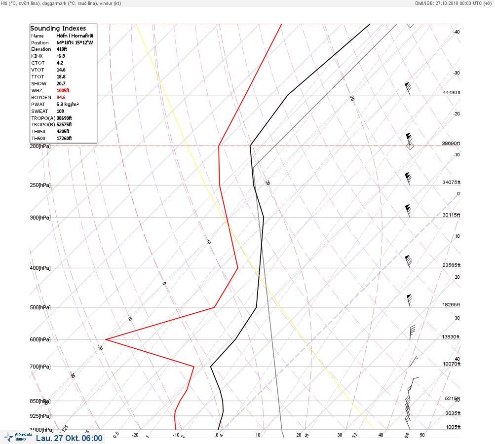Click the 1005ft altitude label on right axis
The width and height of the screenshot is (495, 444).
click(453, 427)
